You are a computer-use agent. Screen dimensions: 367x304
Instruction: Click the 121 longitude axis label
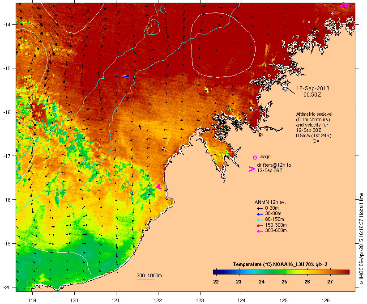pyautogui.click(x=116, y=300)
